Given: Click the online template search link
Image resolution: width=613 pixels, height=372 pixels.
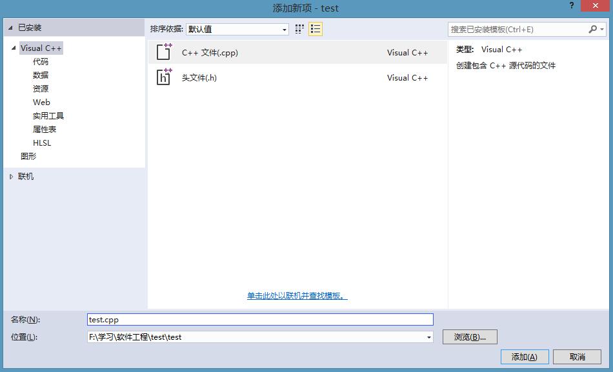Looking at the screenshot, I should (297, 296).
